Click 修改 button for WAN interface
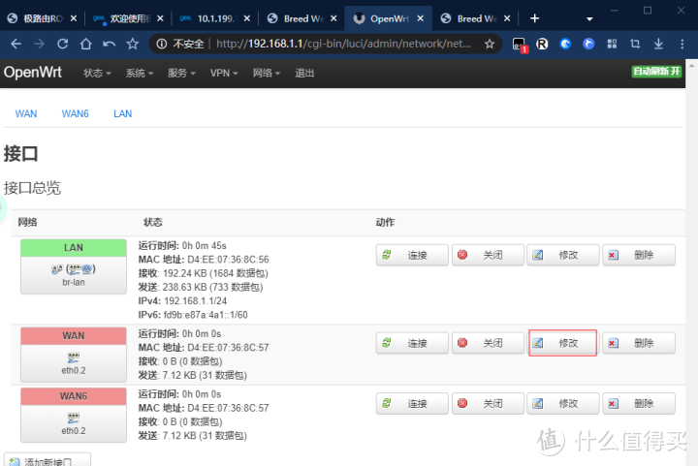The image size is (698, 466). (x=562, y=343)
